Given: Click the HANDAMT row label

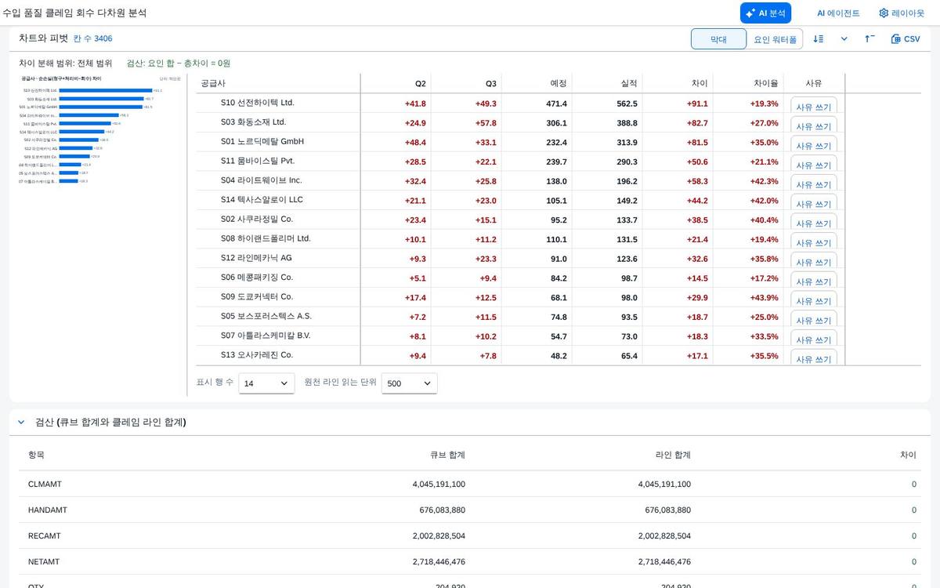Looking at the screenshot, I should pyautogui.click(x=48, y=510).
